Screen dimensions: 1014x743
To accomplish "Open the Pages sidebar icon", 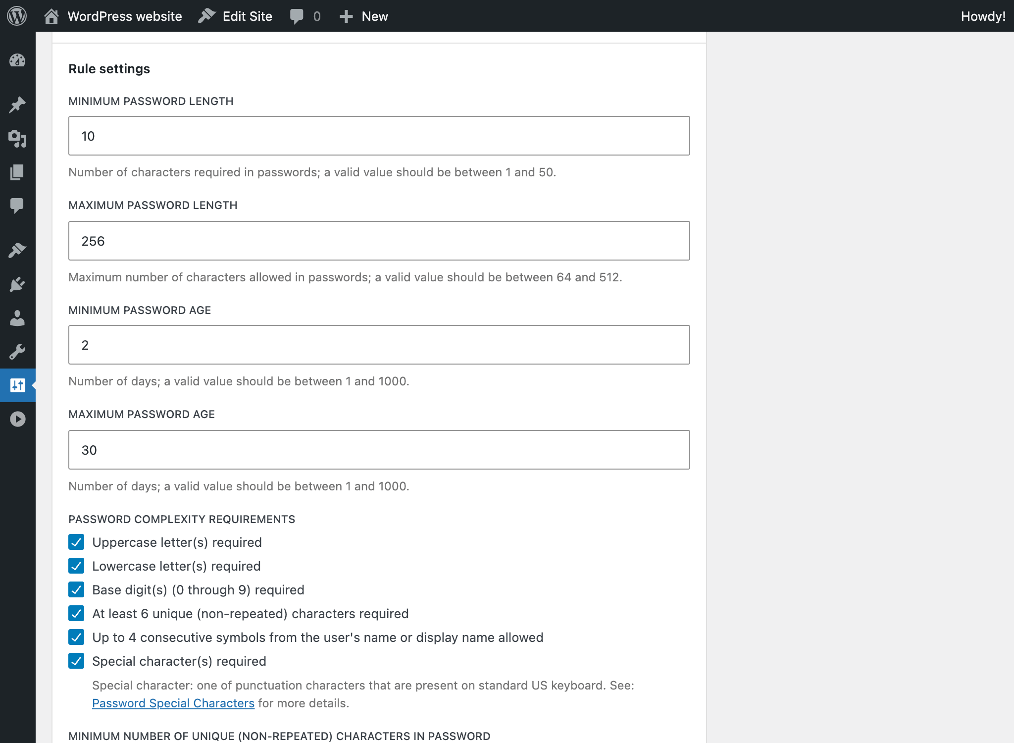I will tap(17, 172).
